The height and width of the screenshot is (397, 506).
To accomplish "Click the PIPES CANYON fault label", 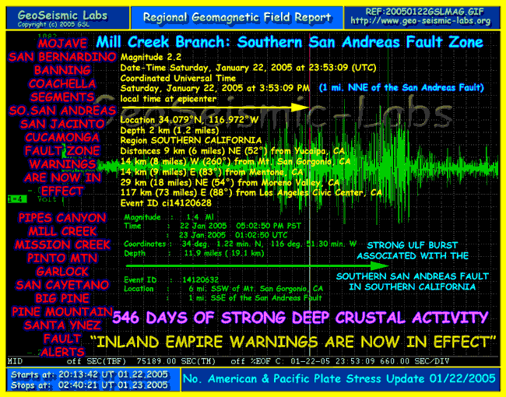I will coord(62,217).
